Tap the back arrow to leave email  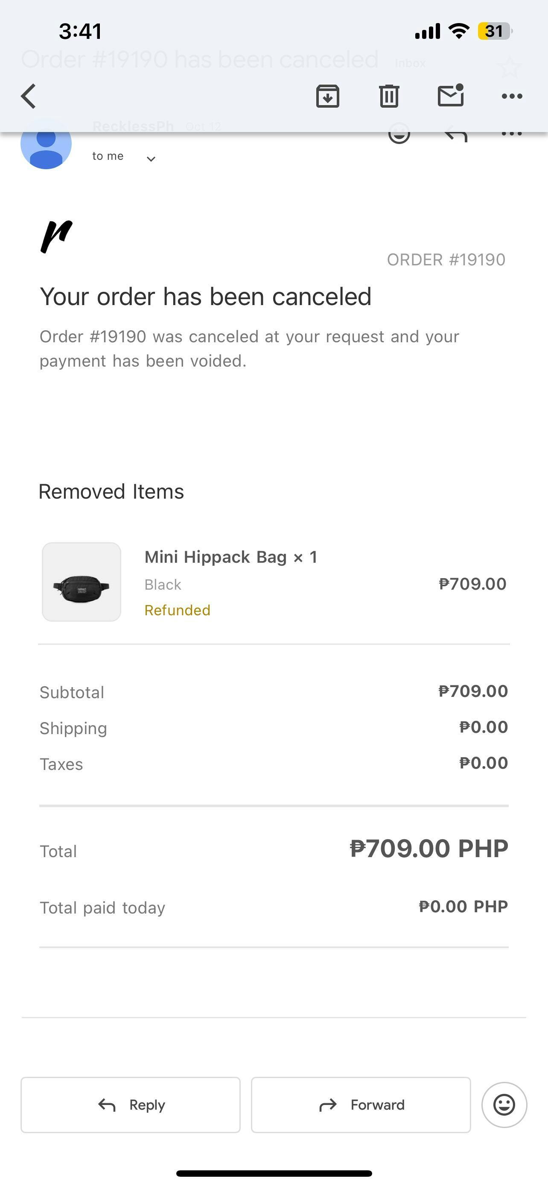(29, 96)
